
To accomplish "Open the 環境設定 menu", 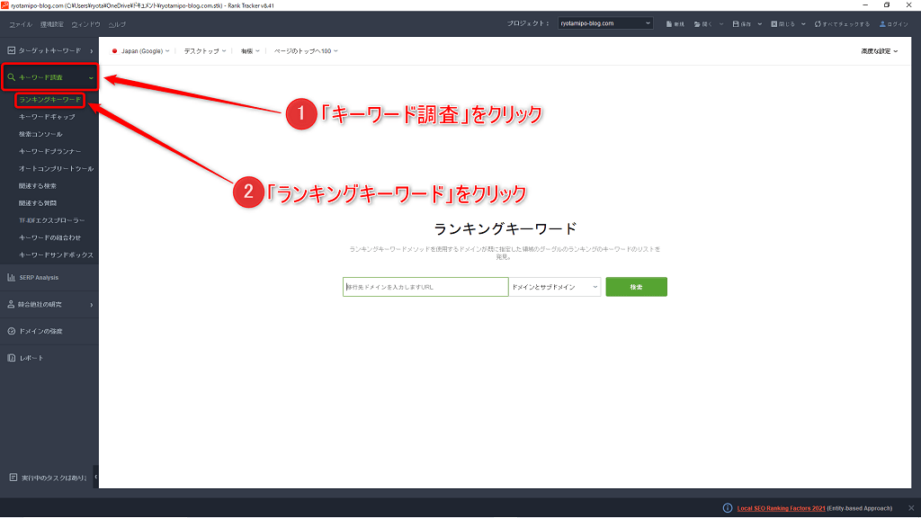I will (52, 23).
